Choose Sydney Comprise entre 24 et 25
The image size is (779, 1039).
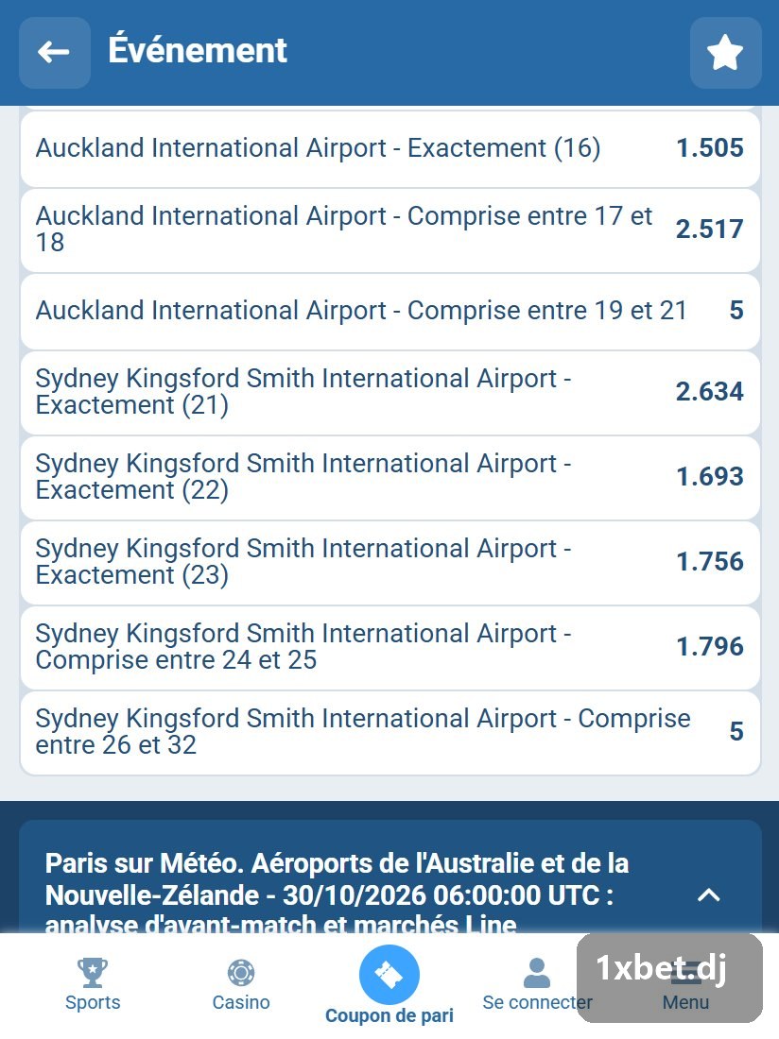389,647
